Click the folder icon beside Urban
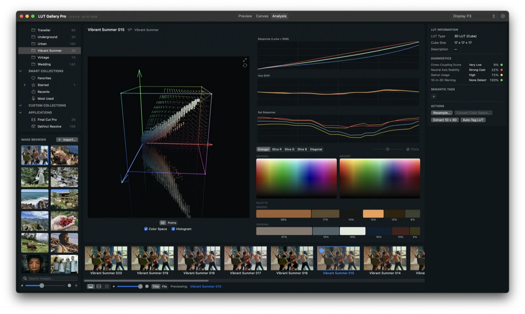525x314 pixels. click(x=33, y=44)
